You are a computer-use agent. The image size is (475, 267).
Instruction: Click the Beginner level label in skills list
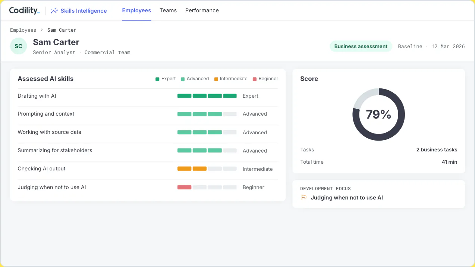point(254,187)
